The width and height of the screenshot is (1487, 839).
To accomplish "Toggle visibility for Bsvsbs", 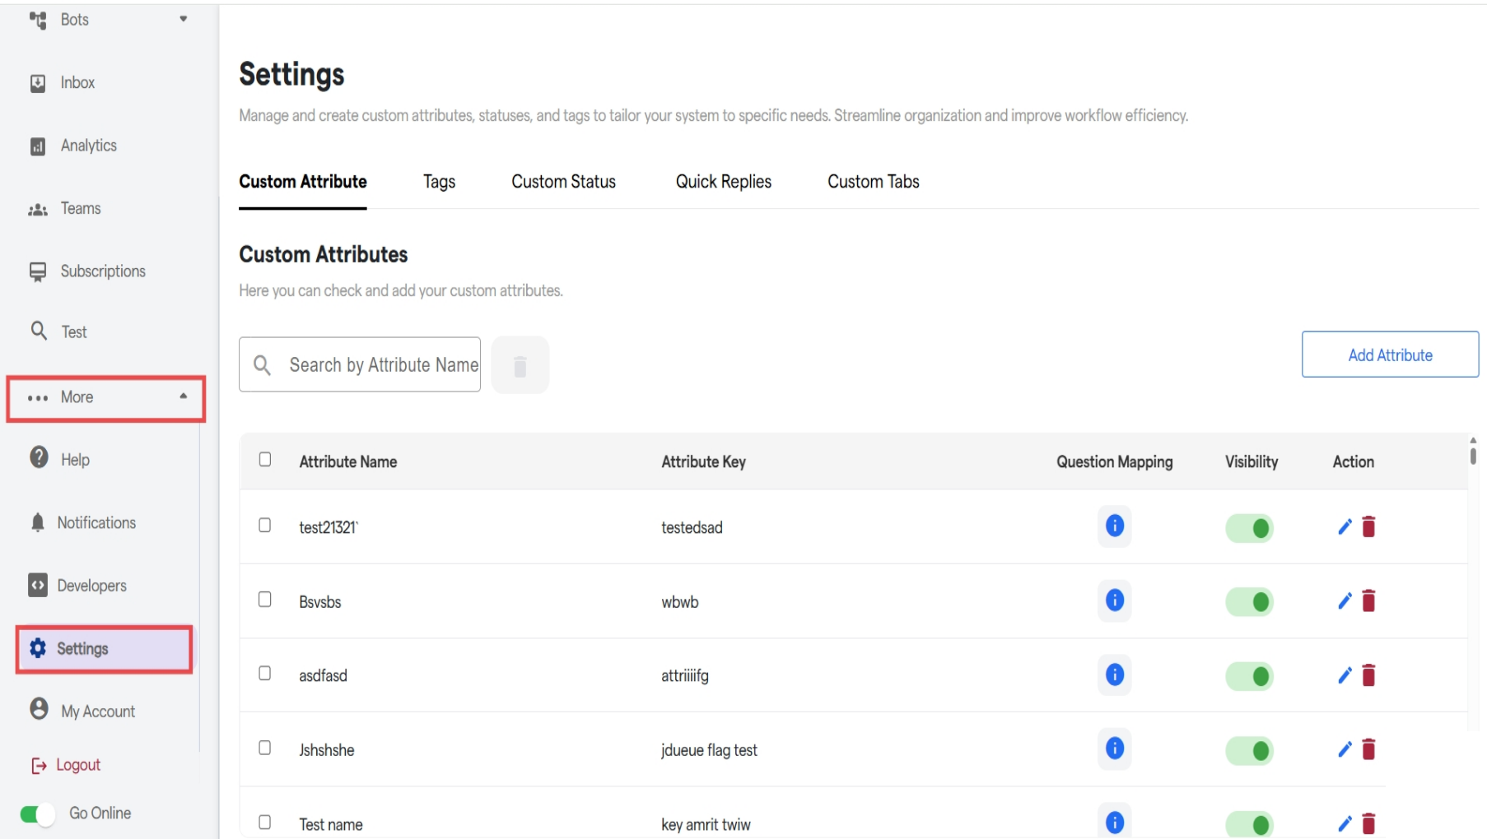I will click(1250, 602).
